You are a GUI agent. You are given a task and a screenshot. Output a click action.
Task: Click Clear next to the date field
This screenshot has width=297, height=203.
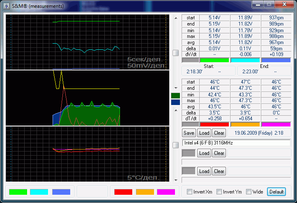tap(219, 133)
